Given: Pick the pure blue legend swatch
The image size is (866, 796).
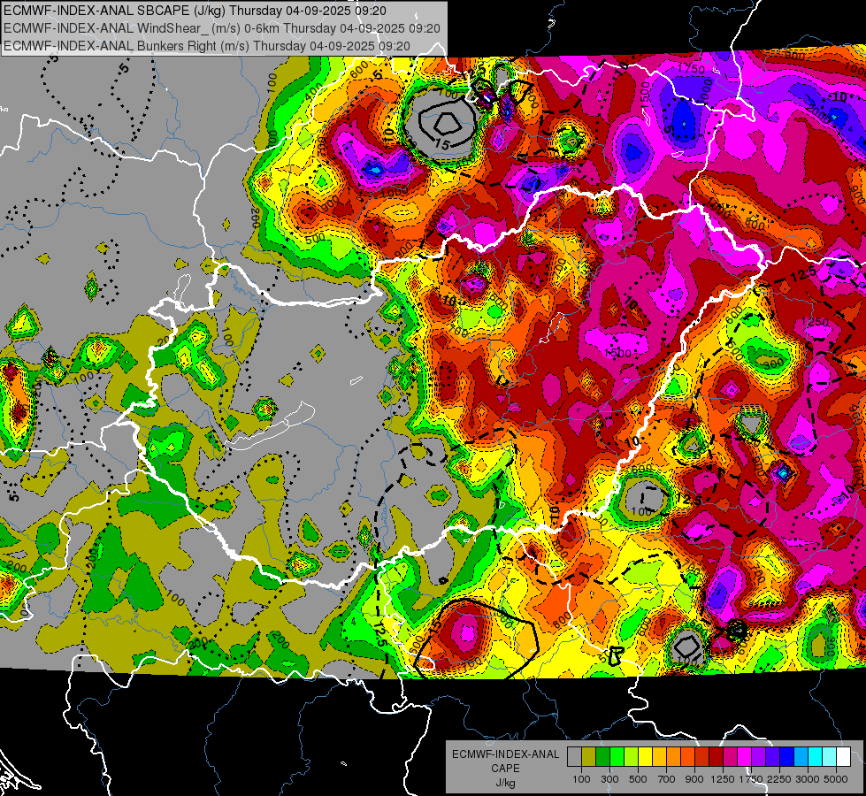Looking at the screenshot, I should click(x=786, y=757).
